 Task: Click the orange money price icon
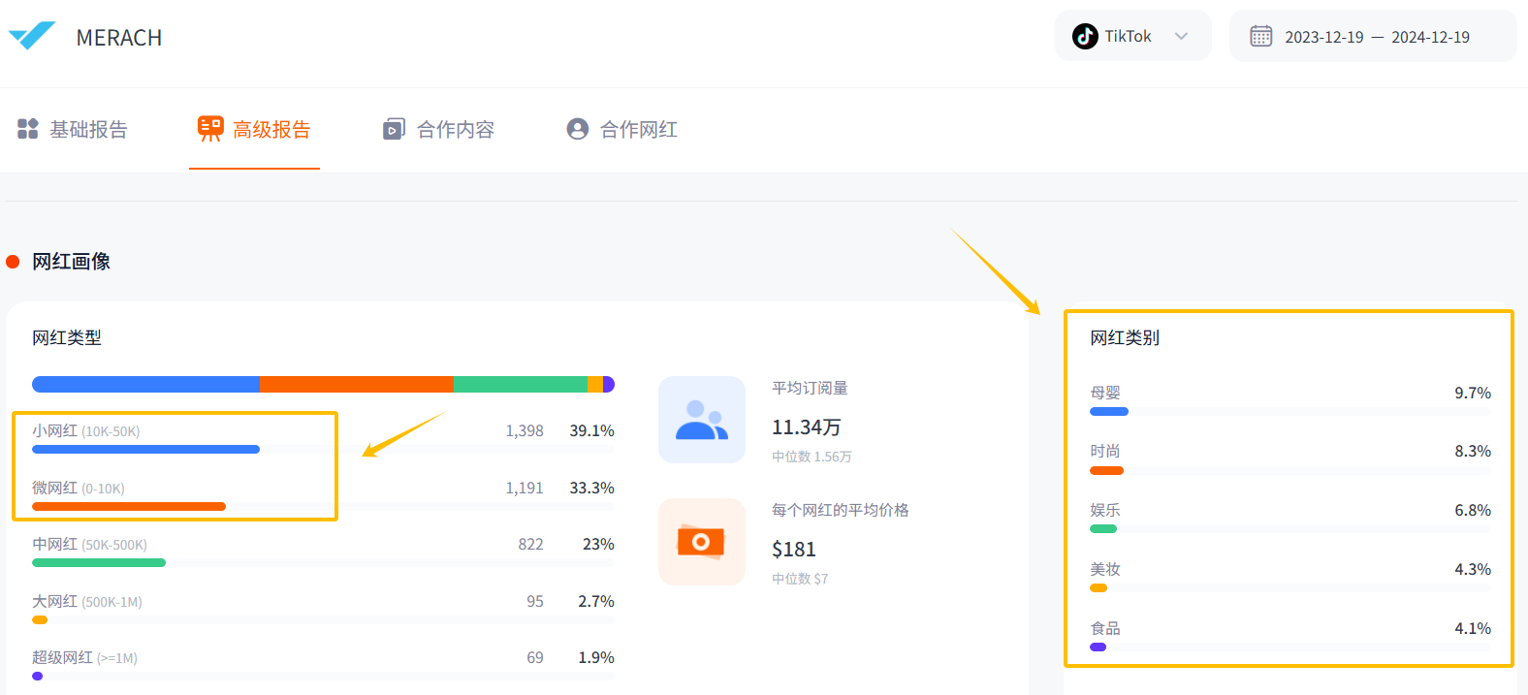pyautogui.click(x=702, y=542)
